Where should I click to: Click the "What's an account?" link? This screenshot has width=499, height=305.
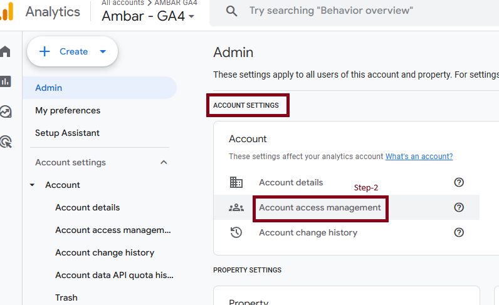419,157
